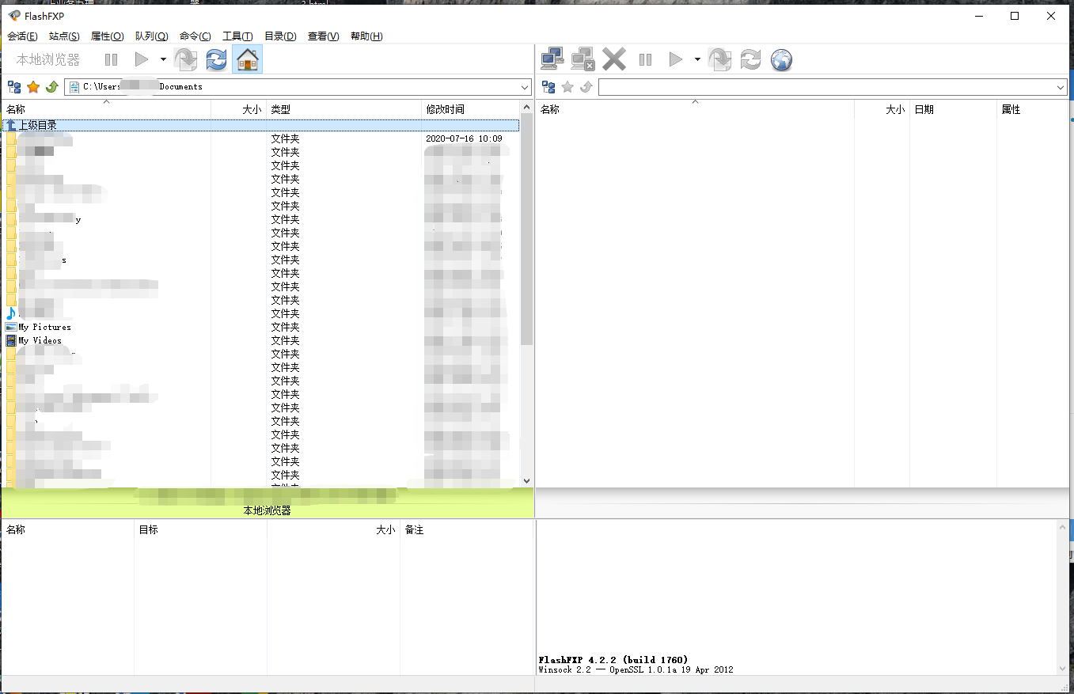The width and height of the screenshot is (1074, 694).
Task: Click the gray star bookmark icon, remote pane
Action: click(567, 87)
